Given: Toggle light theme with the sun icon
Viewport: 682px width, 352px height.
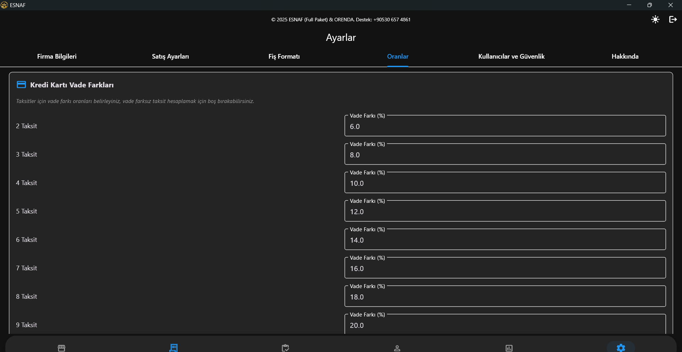Looking at the screenshot, I should tap(655, 20).
